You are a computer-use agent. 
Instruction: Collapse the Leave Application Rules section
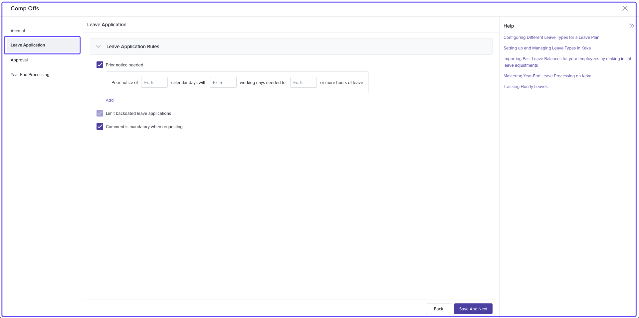98,46
